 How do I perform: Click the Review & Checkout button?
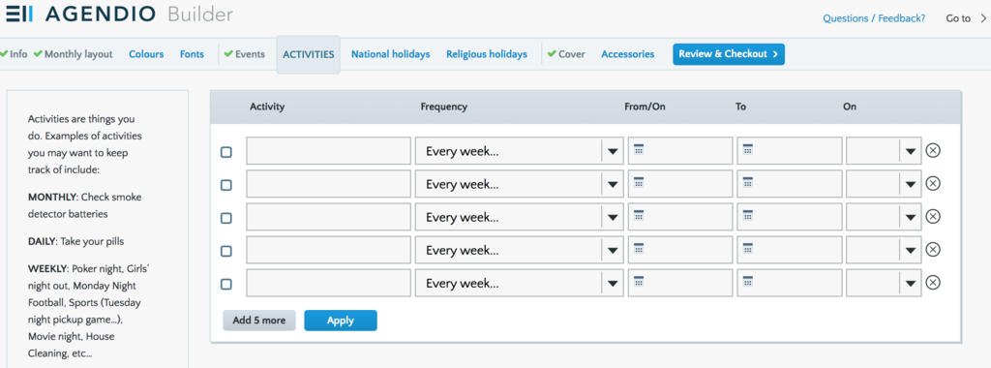[729, 54]
